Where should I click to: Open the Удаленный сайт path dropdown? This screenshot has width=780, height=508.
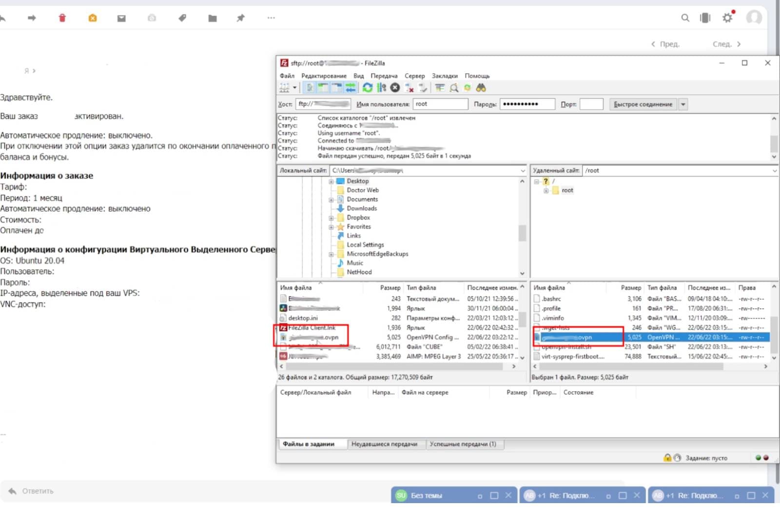pos(774,171)
